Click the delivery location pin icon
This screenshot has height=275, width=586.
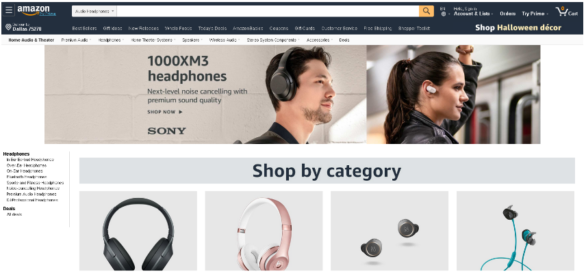pos(8,27)
